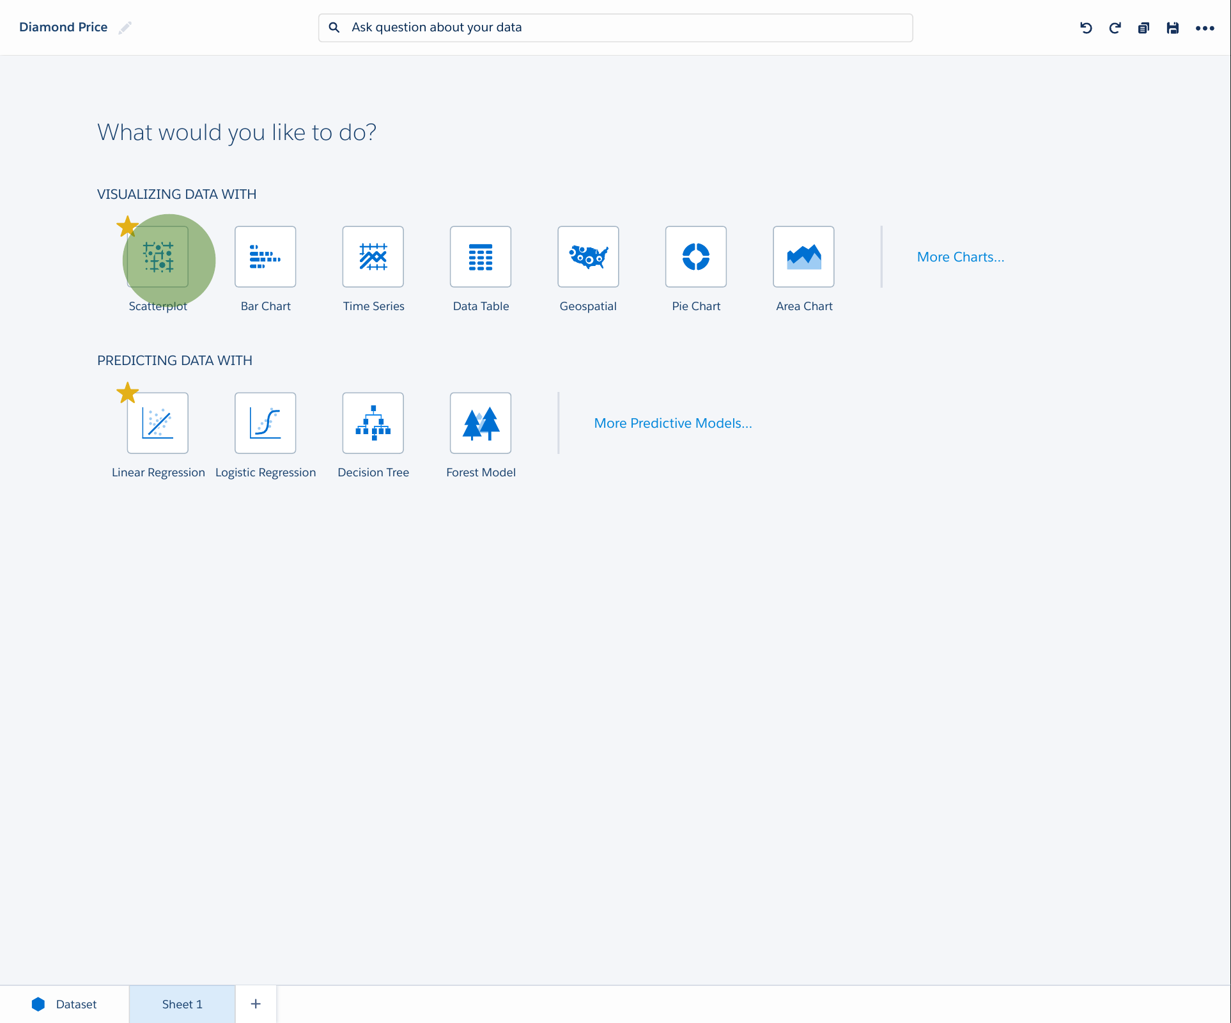
Task: Edit title with pencil icon
Action: 125,27
